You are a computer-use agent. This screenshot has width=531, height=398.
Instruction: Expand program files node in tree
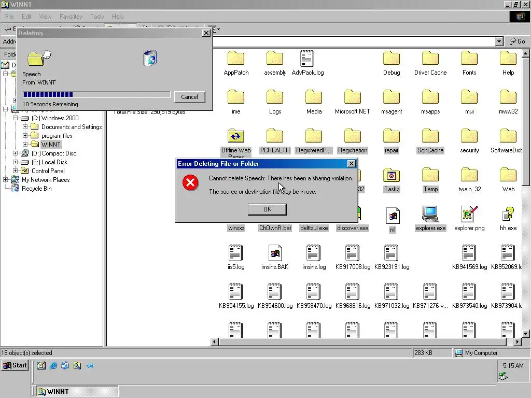pos(25,135)
